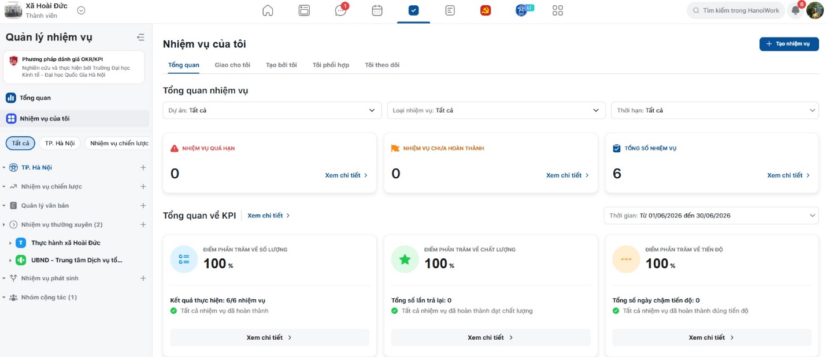Switch to the Giao cho tôi tab
Image resolution: width=826 pixels, height=357 pixels.
tap(232, 65)
